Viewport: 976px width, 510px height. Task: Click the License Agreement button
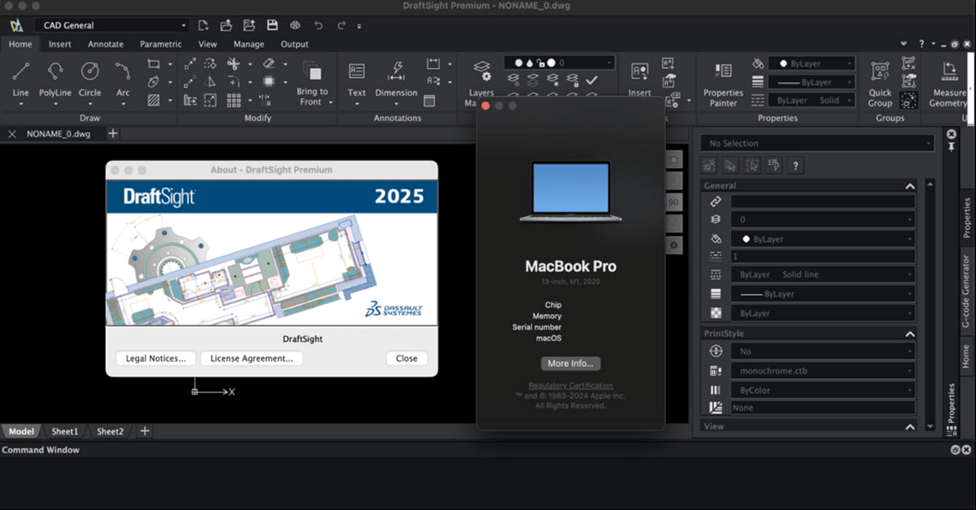pos(251,358)
